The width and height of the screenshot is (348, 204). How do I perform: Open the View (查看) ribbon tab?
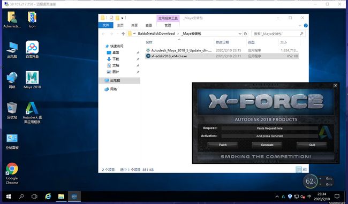pos(148,25)
